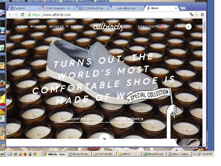The height and width of the screenshot is (166, 221).
Task: Click the SHOP WOMEN link
Action: coord(129,119)
